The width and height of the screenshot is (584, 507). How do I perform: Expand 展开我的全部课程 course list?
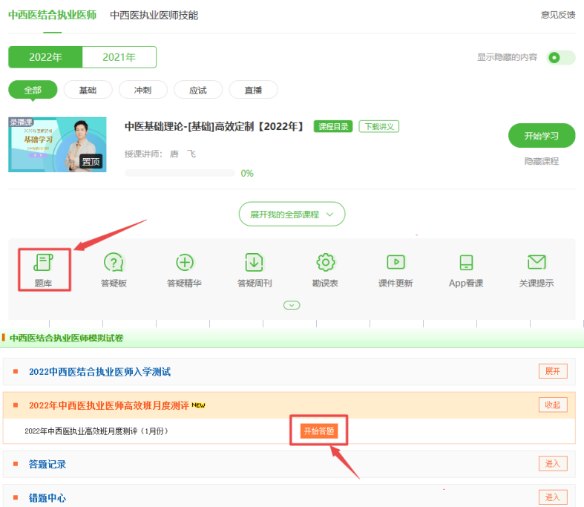coord(292,214)
